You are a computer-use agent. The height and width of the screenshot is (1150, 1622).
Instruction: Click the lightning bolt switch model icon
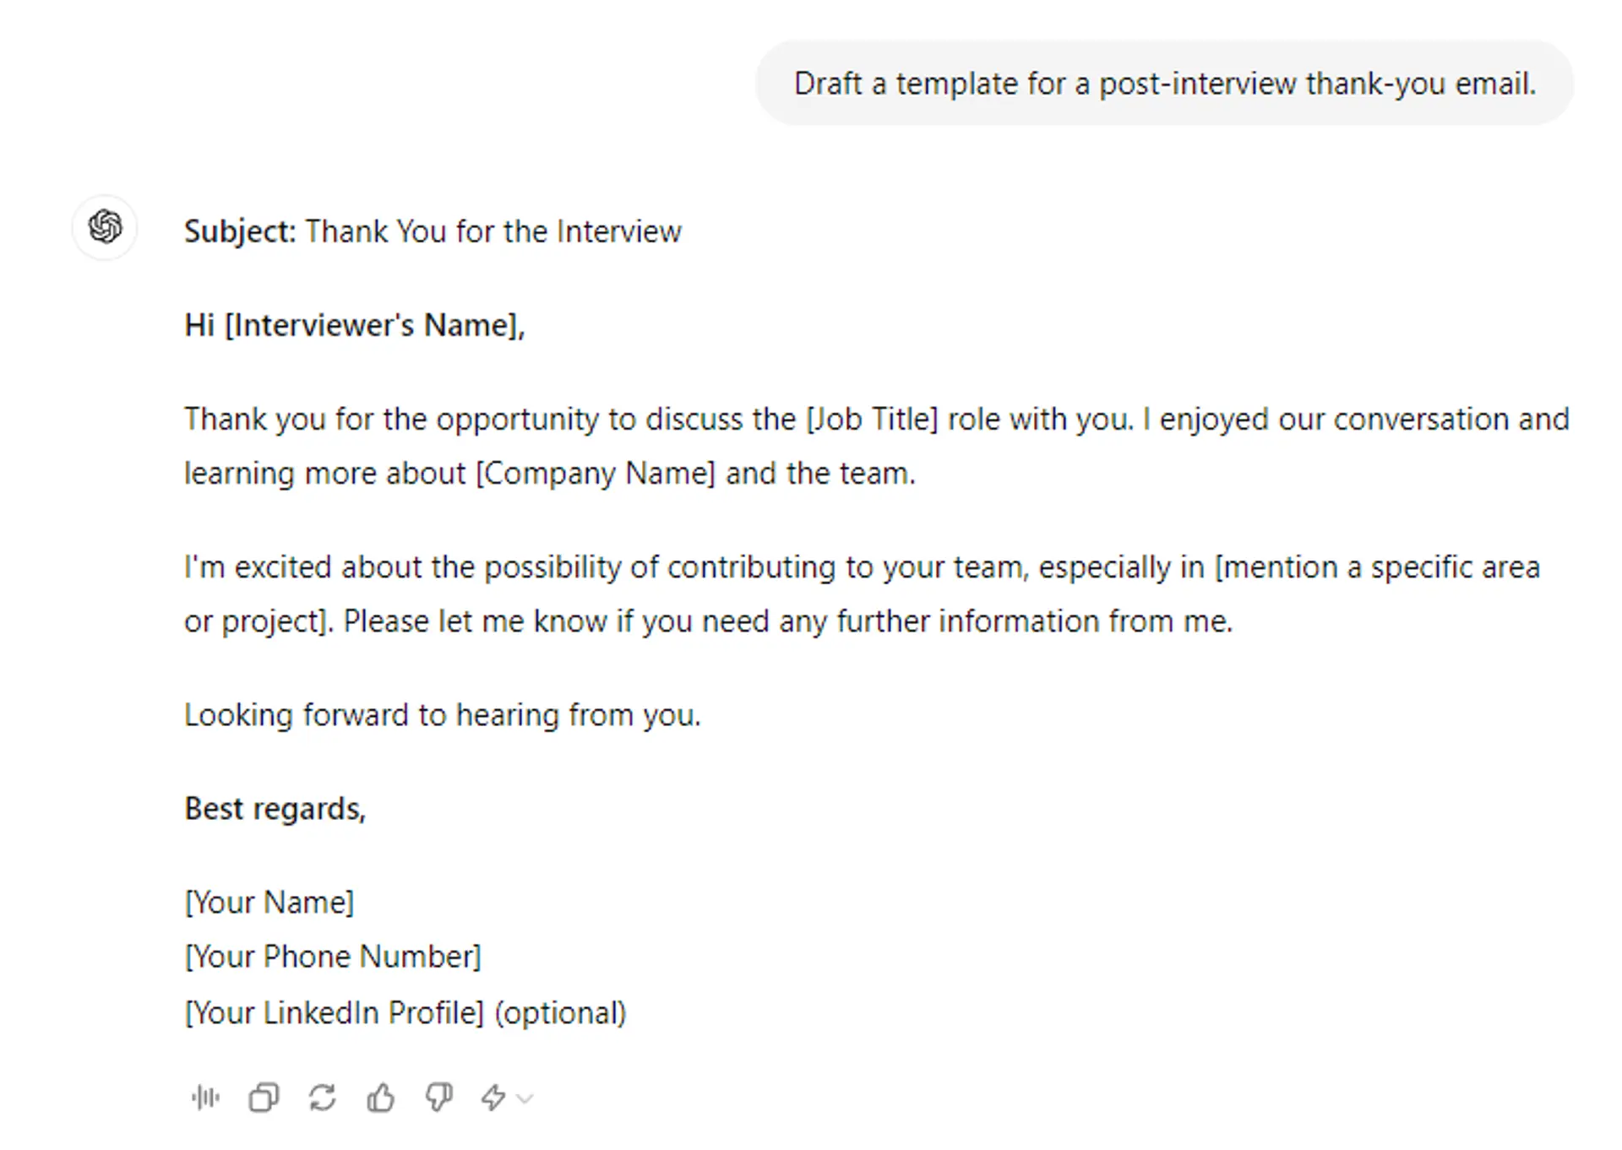click(x=493, y=1098)
